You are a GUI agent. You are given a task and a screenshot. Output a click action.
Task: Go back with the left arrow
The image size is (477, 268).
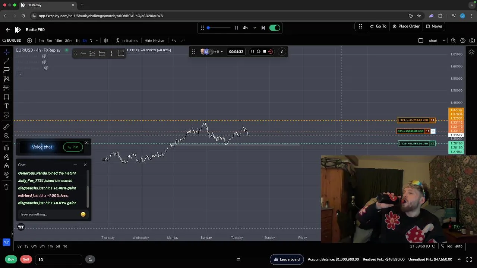point(8,29)
